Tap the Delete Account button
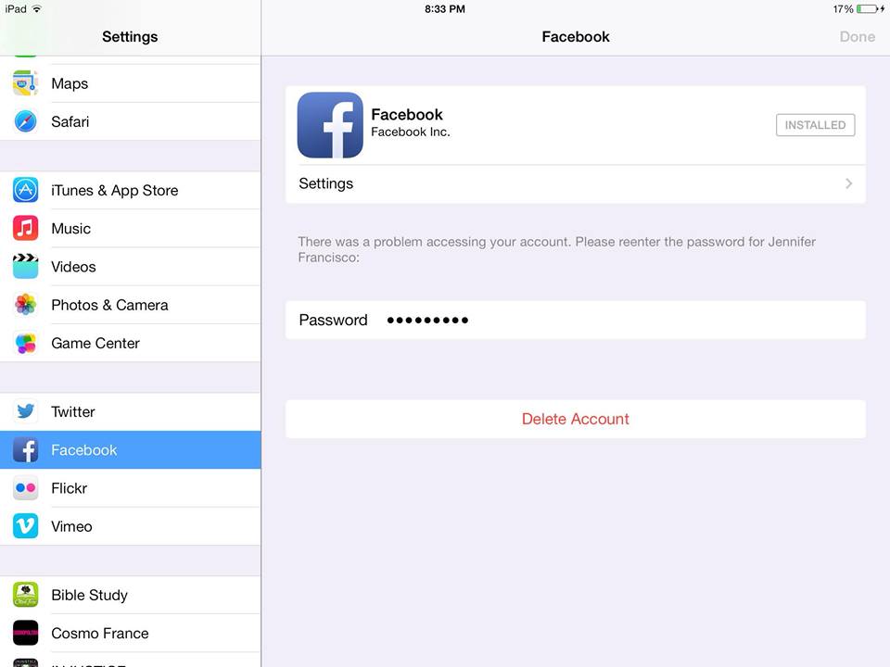 click(x=576, y=419)
